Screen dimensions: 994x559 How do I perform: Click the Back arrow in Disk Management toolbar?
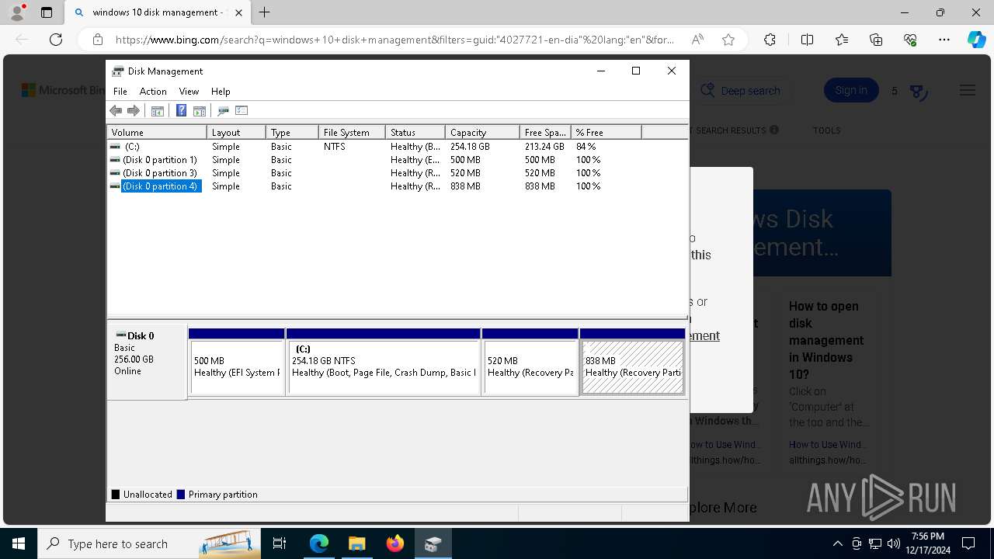tap(116, 111)
